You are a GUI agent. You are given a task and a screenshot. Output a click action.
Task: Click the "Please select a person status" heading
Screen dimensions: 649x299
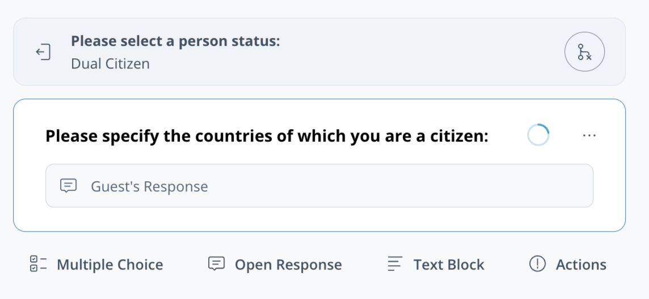[x=175, y=41]
